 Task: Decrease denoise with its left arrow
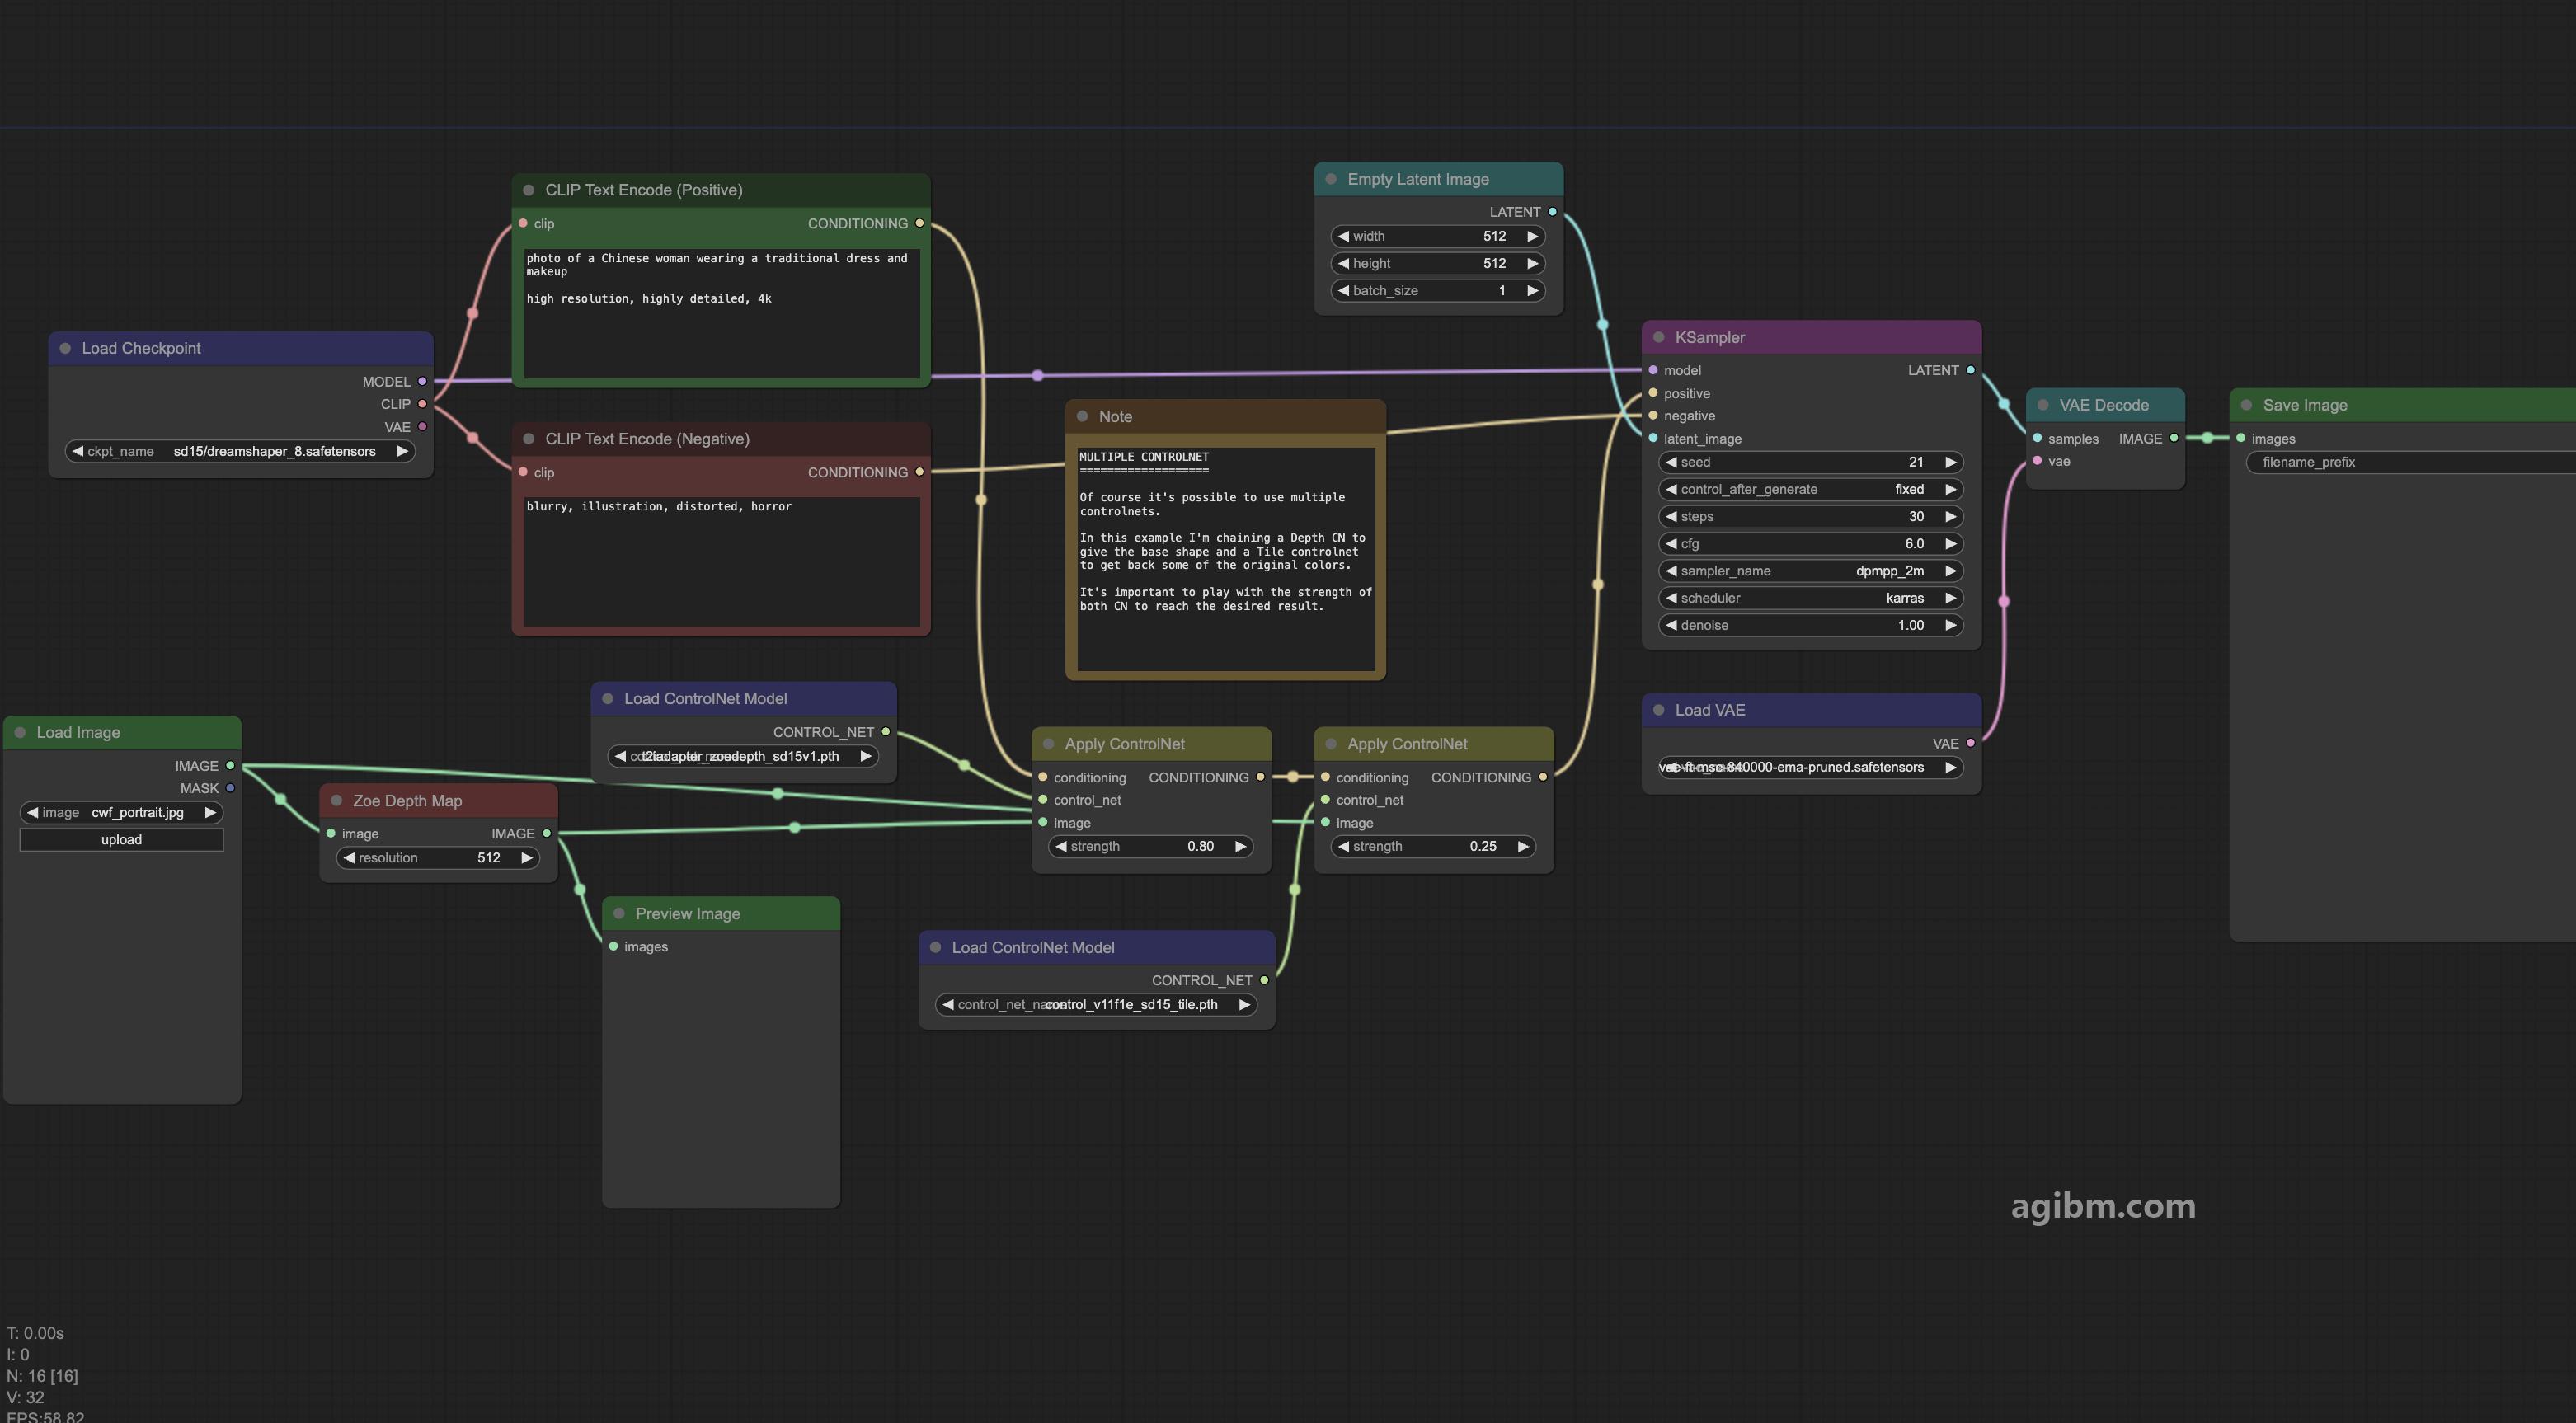tap(1671, 625)
